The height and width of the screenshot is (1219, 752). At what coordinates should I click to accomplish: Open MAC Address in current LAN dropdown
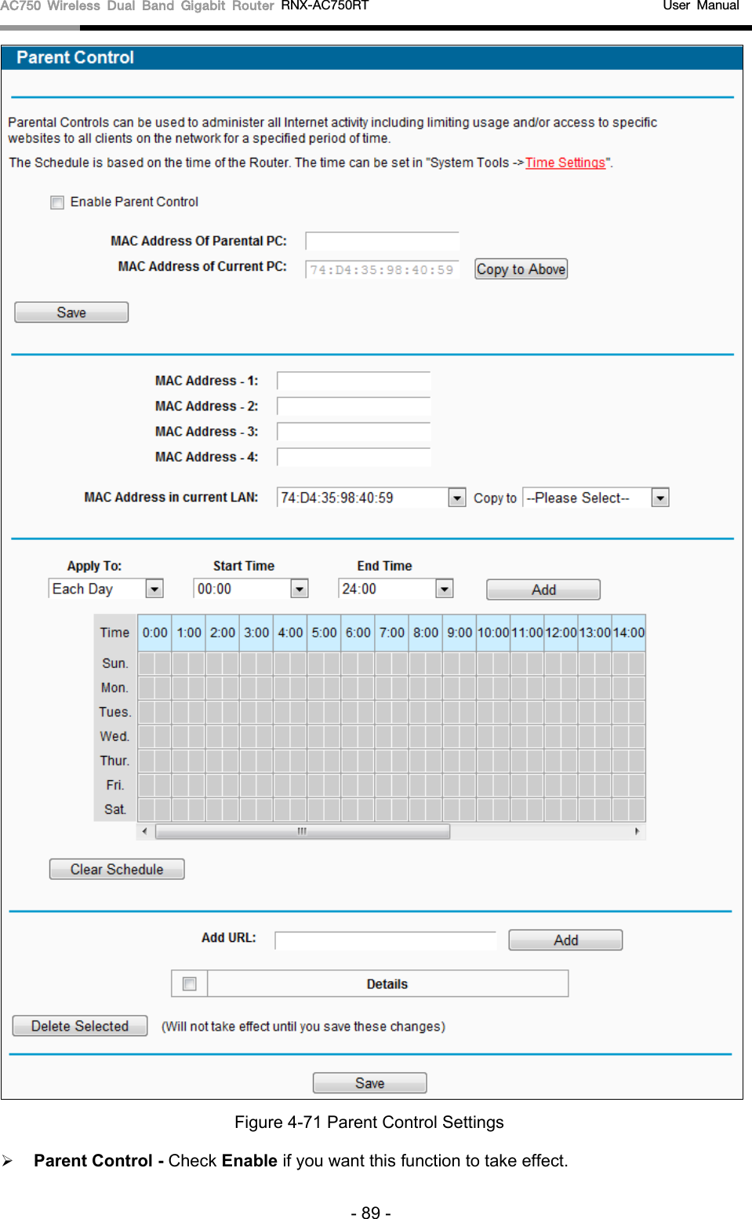point(372,498)
